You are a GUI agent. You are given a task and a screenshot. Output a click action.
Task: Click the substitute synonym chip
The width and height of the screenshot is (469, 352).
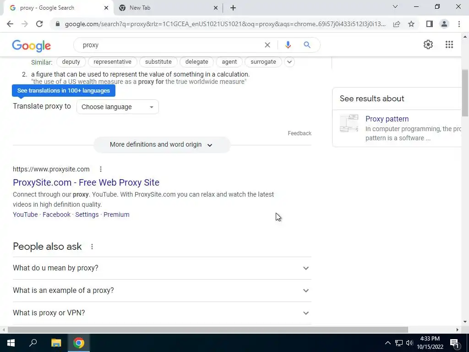pos(158,62)
